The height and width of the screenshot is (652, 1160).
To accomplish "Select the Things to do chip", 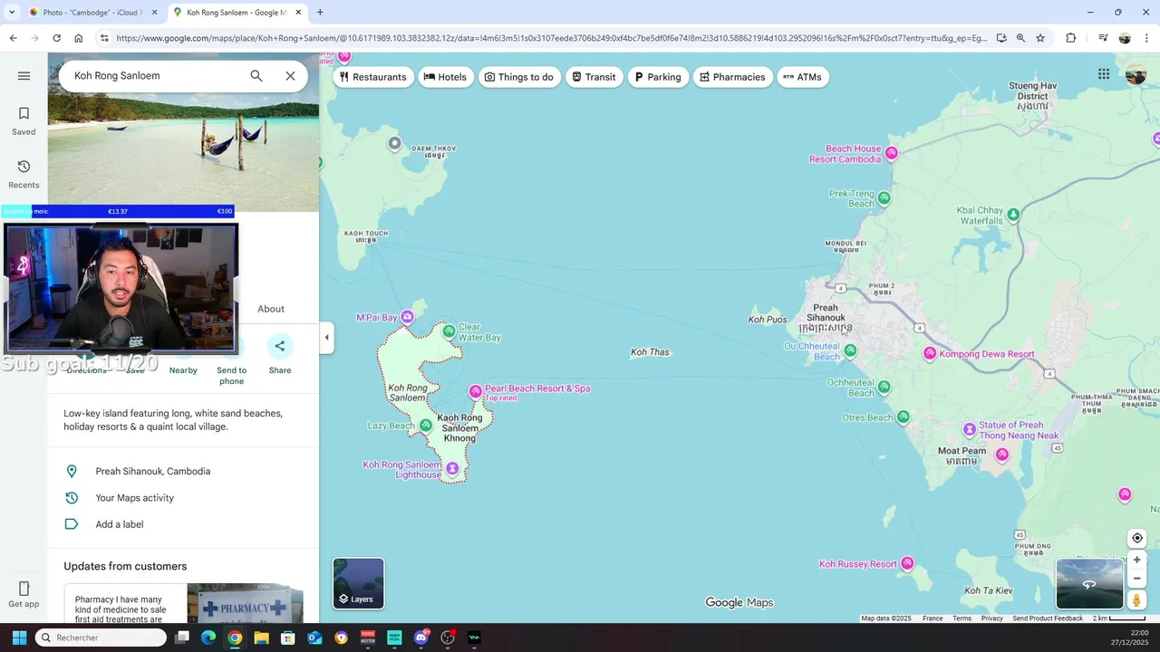I will (x=519, y=77).
